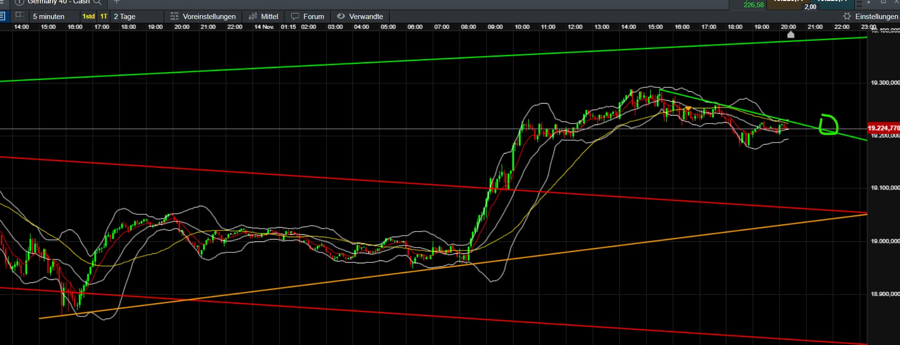
Task: Click the 19.000,000 price axis label
Action: (x=885, y=241)
